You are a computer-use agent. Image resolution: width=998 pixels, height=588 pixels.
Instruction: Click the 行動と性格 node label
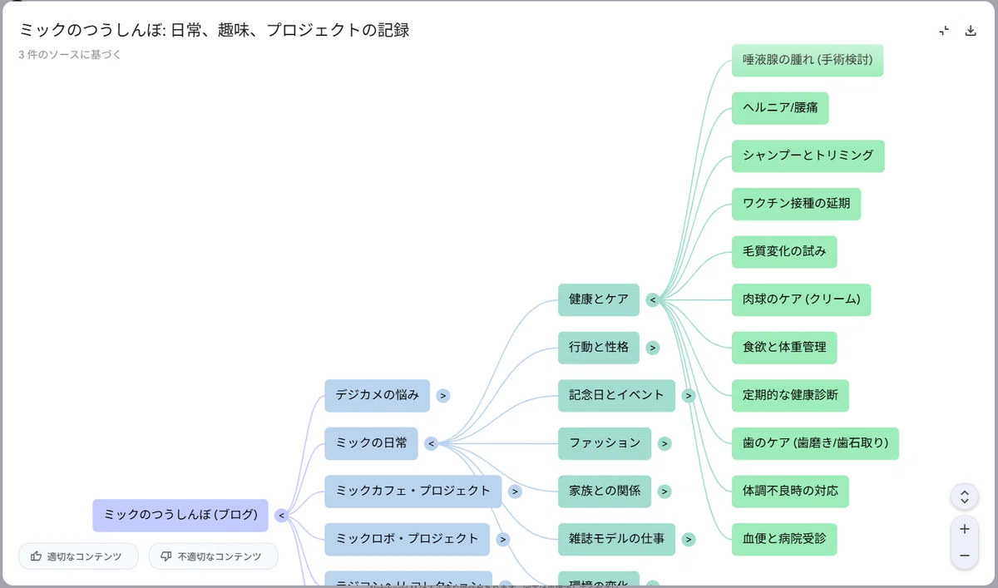click(599, 348)
